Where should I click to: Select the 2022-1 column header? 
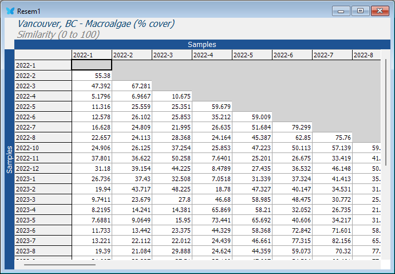[x=92, y=55]
